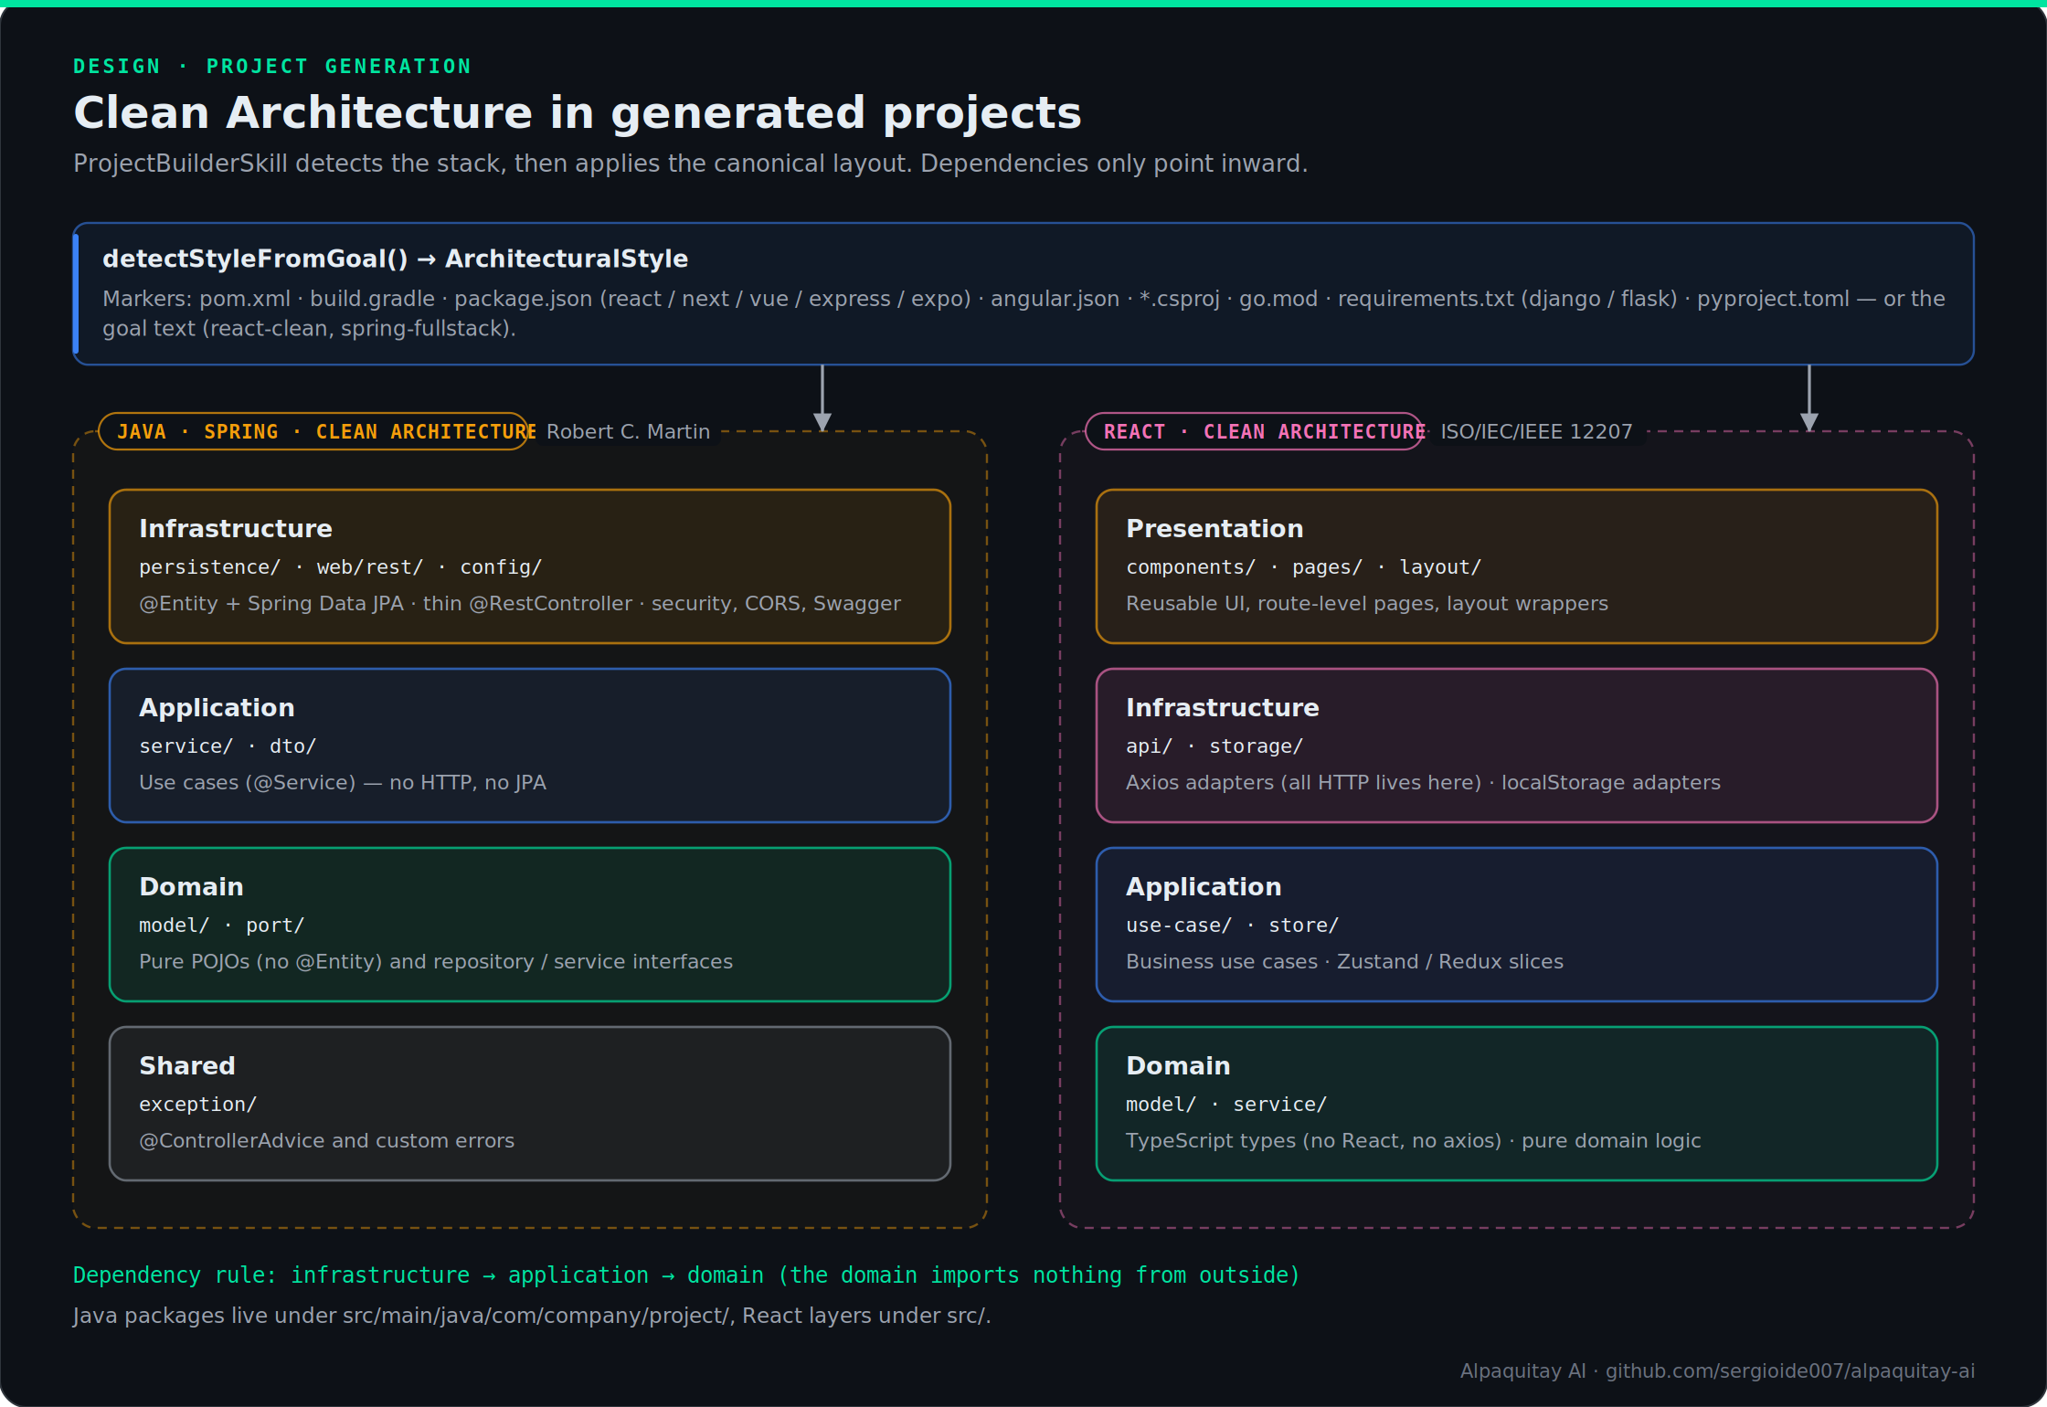Open the Shared card heading
The image size is (2047, 1407).
(x=187, y=1066)
